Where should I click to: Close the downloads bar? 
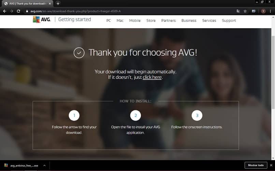(x=271, y=165)
